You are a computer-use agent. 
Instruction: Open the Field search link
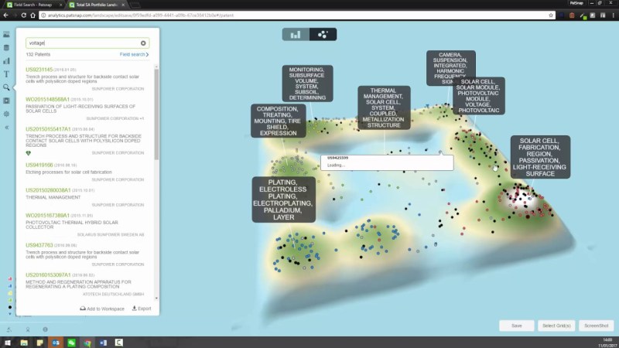(134, 54)
